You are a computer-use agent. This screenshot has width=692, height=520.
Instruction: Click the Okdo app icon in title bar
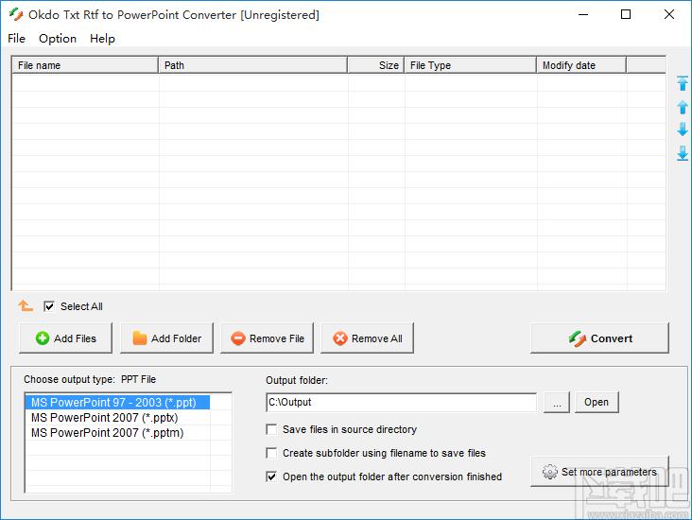pos(16,14)
